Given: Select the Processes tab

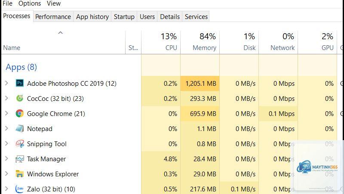Looking at the screenshot, I should tap(17, 16).
